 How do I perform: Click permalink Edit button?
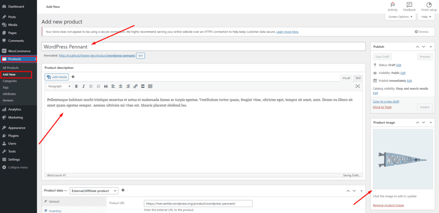point(141,56)
